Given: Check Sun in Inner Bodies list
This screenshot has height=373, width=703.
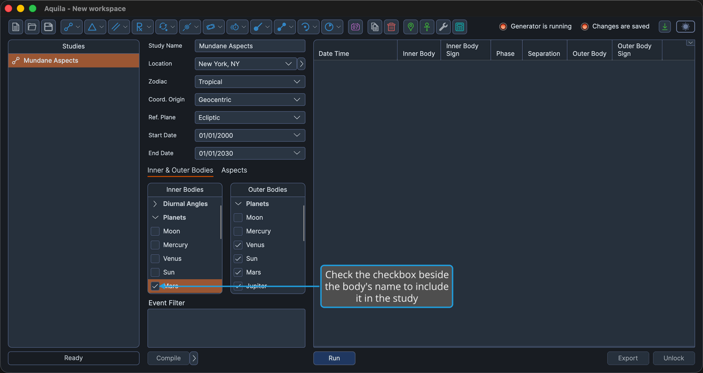Looking at the screenshot, I should [155, 272].
